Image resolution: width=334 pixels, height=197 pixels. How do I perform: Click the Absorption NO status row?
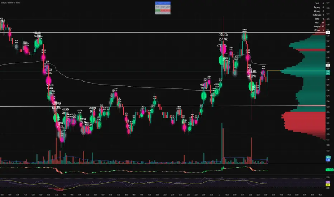(319, 27)
